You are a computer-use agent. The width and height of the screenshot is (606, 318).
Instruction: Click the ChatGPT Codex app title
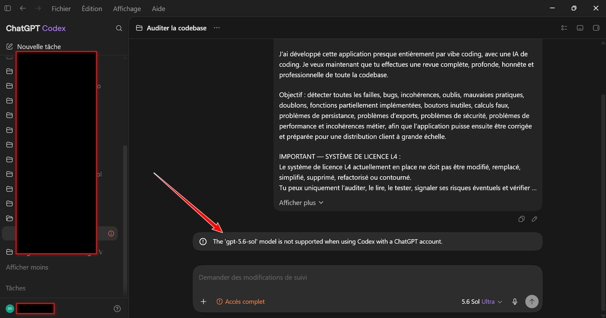35,28
